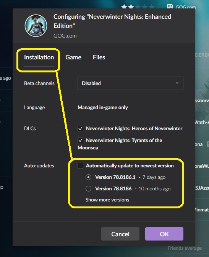Select Version 78.8186 radio button

point(89,189)
